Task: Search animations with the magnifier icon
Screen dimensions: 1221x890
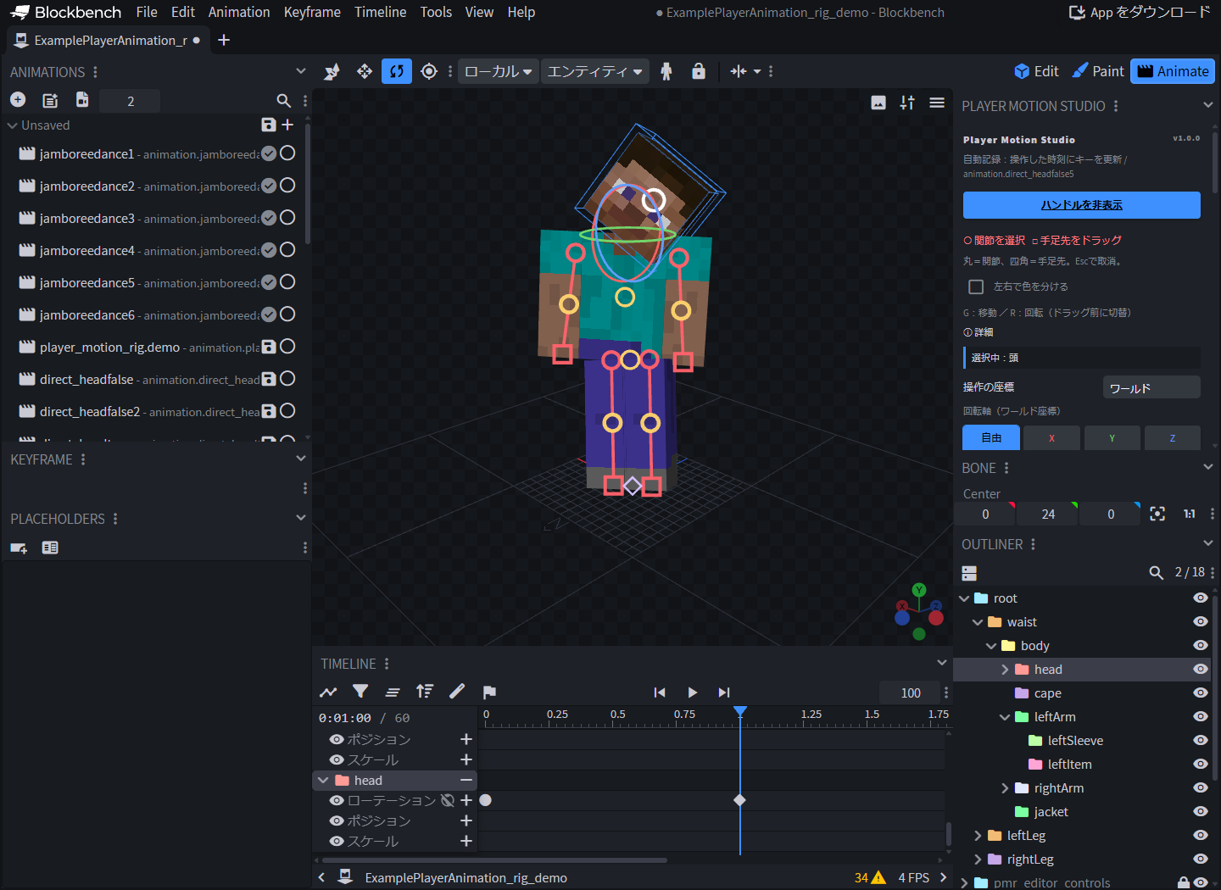Action: [284, 101]
